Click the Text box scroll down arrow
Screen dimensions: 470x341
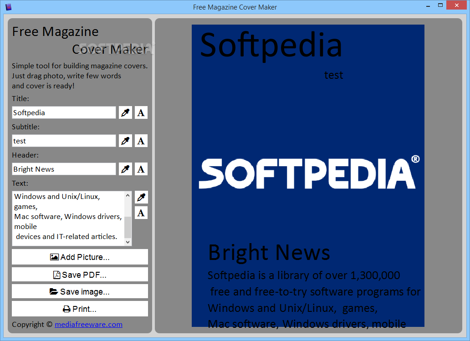point(128,242)
